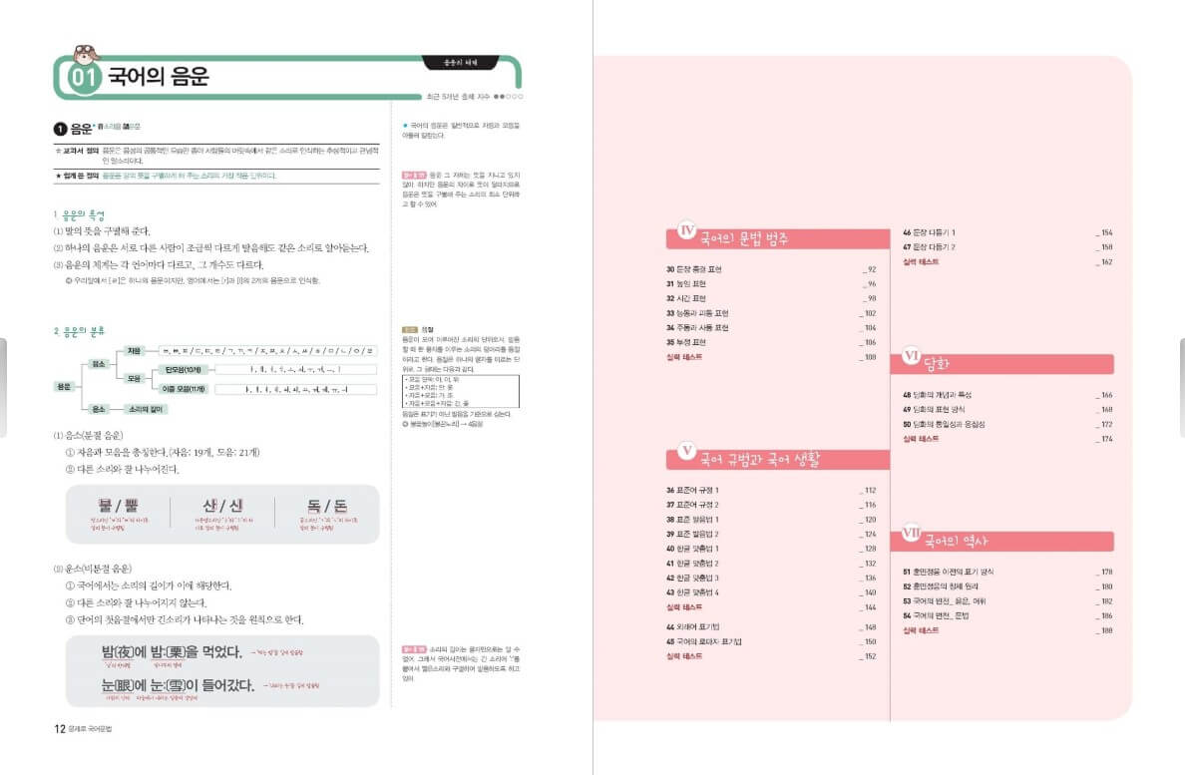The height and width of the screenshot is (775, 1185).
Task: Click line '(1) 말의 뜻을 구별해 준다.'
Action: pyautogui.click(x=102, y=231)
